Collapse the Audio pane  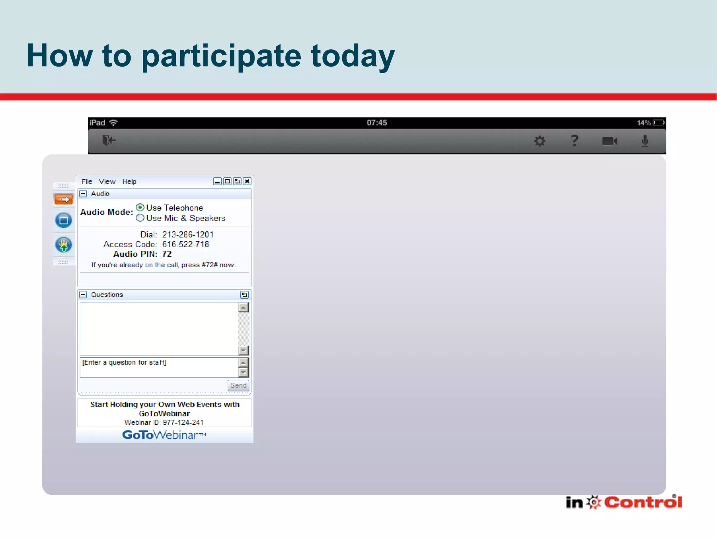pos(83,194)
